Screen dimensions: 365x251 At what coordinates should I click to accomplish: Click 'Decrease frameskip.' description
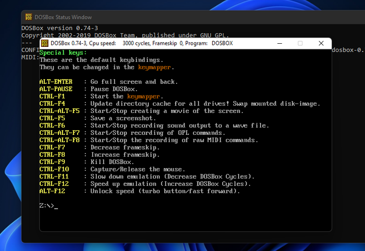click(125, 147)
